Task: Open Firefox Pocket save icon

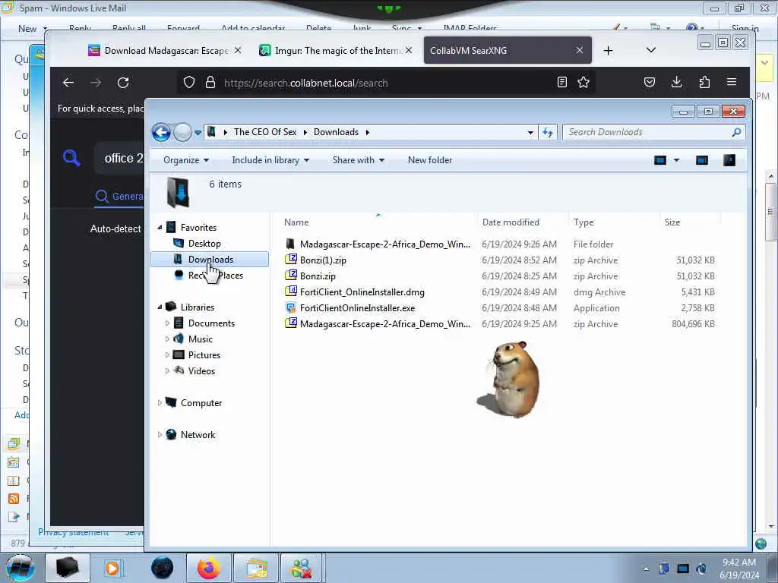Action: click(x=649, y=82)
